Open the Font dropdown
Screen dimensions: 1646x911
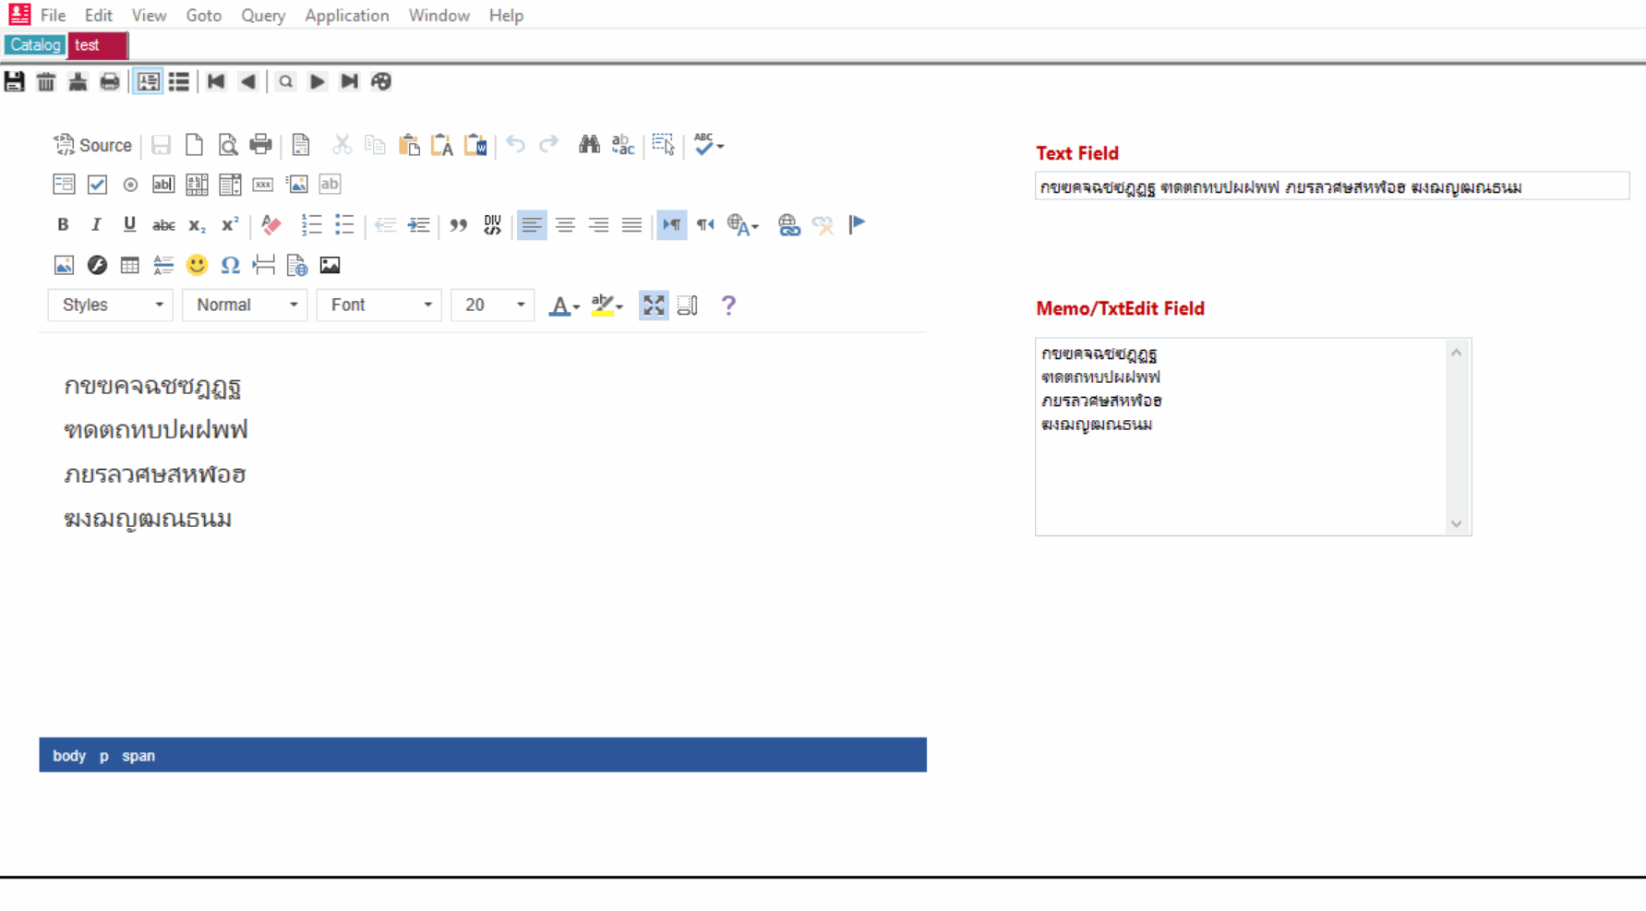(379, 306)
